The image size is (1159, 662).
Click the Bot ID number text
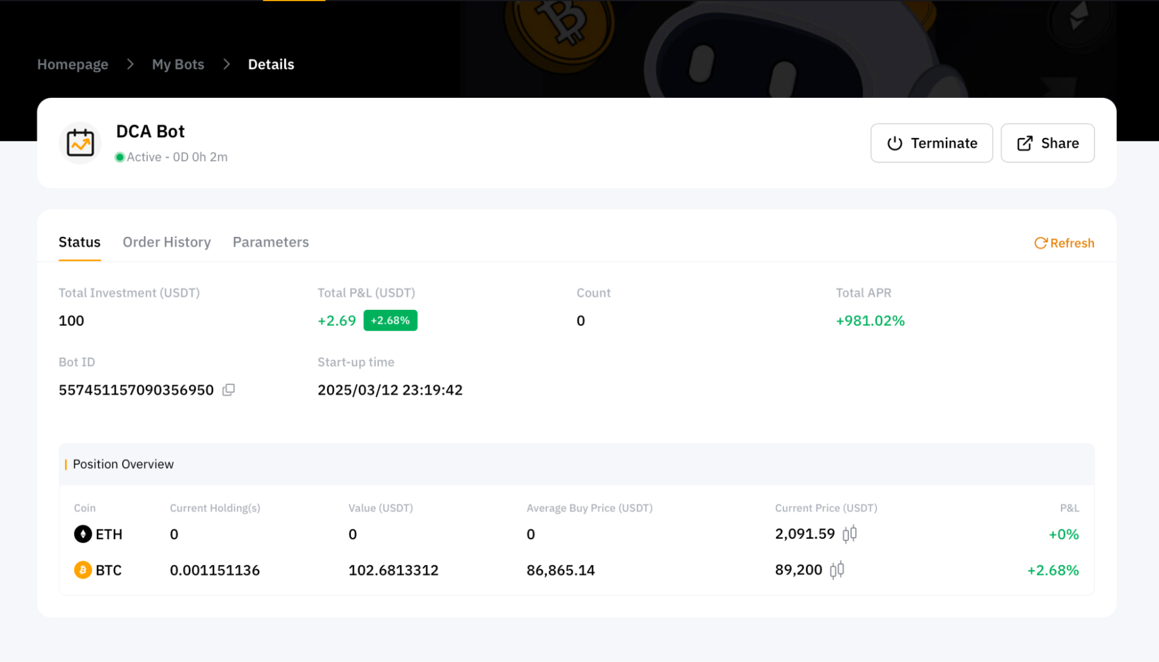(136, 390)
